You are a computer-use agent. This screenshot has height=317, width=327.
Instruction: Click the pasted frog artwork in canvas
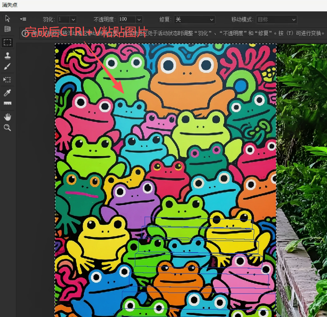click(x=165, y=180)
